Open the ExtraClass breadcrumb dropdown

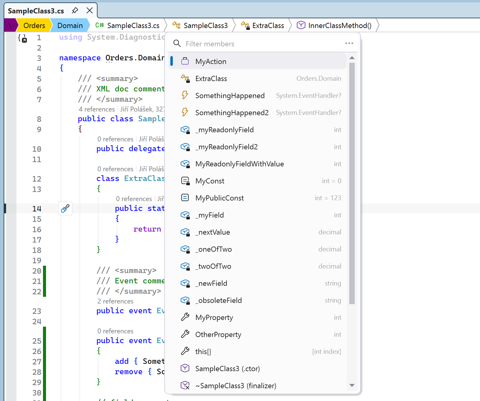pyautogui.click(x=262, y=25)
